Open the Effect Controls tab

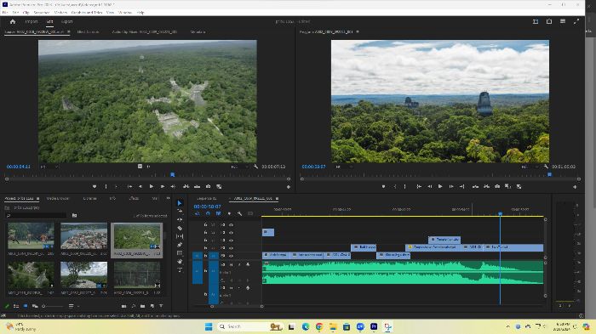(88, 32)
